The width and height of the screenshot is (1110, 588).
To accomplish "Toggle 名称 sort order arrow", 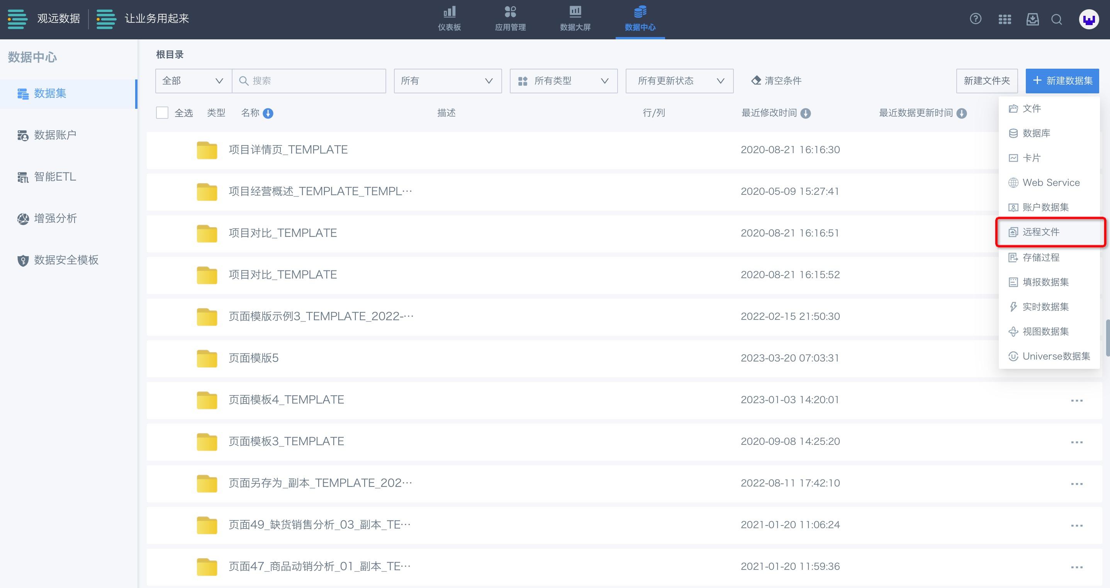I will point(268,113).
